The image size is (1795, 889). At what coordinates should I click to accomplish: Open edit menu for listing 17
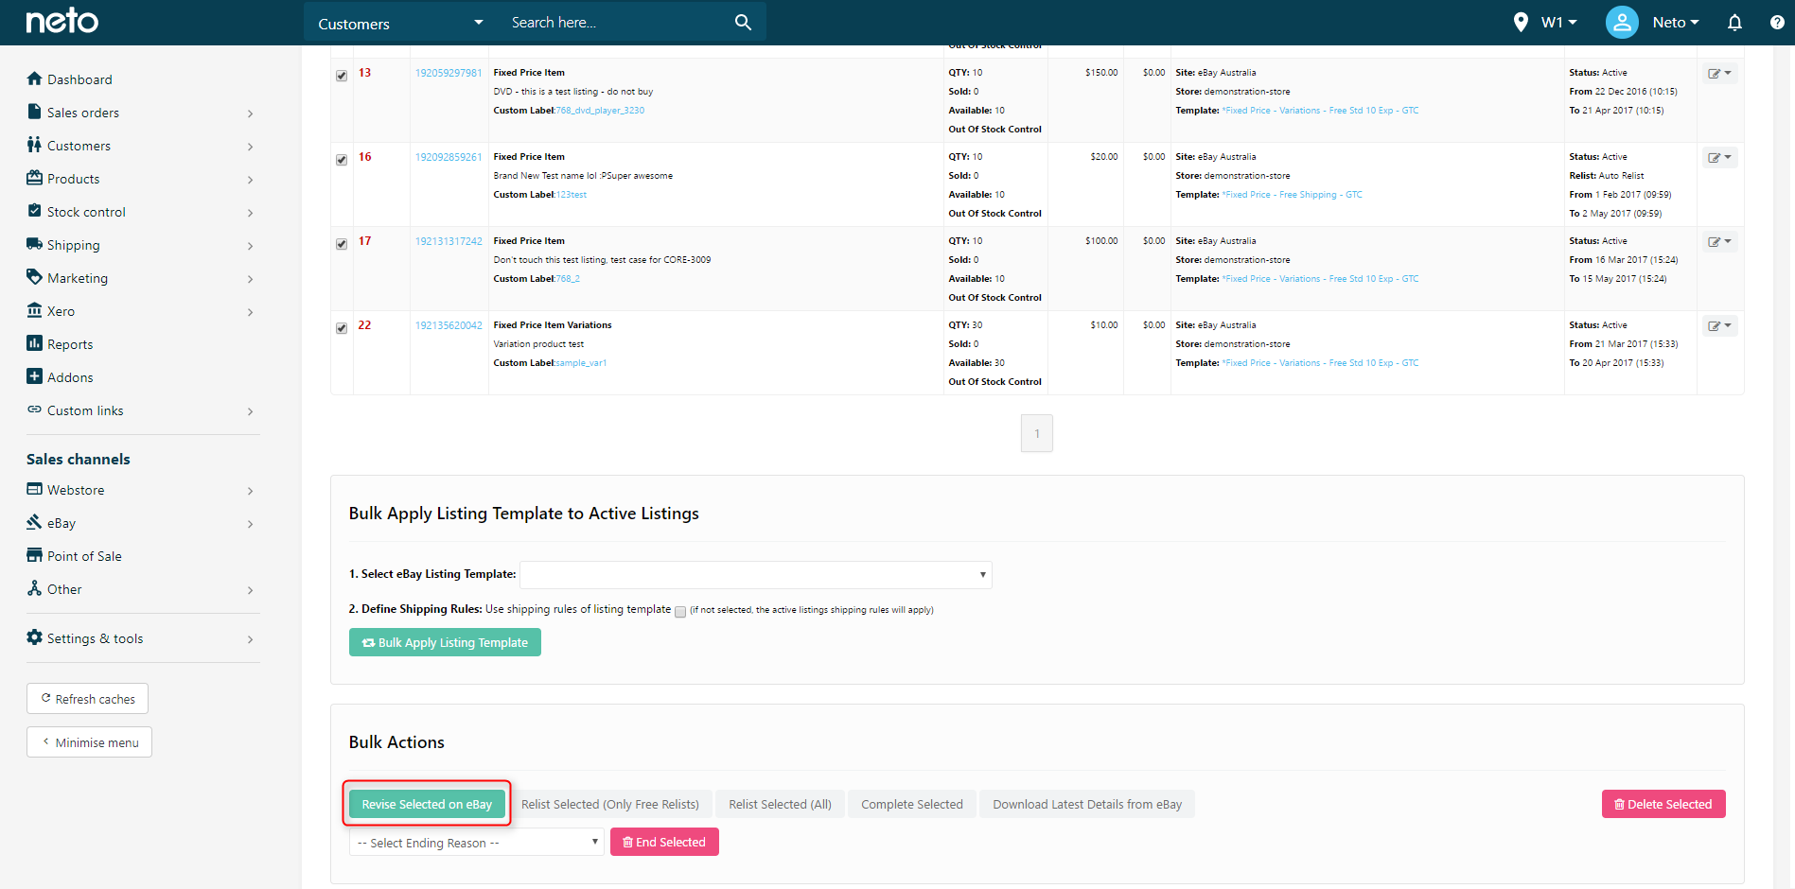[x=1719, y=242]
